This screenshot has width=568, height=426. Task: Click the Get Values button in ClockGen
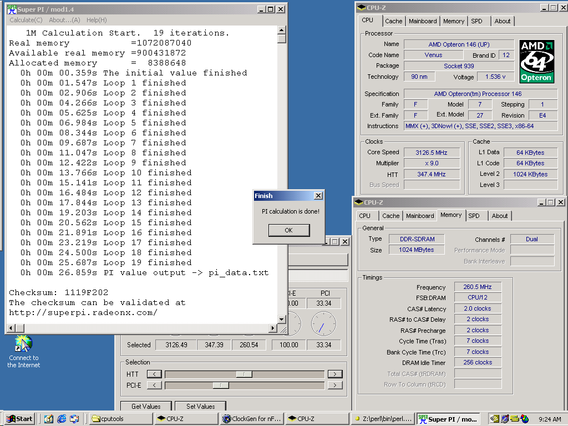pos(146,406)
